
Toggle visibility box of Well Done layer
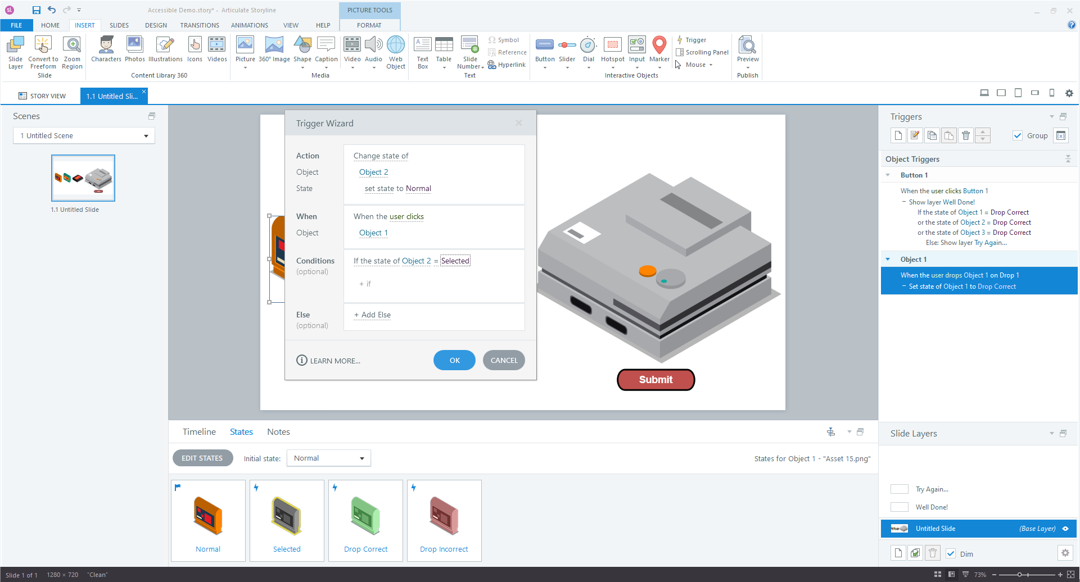coord(900,507)
